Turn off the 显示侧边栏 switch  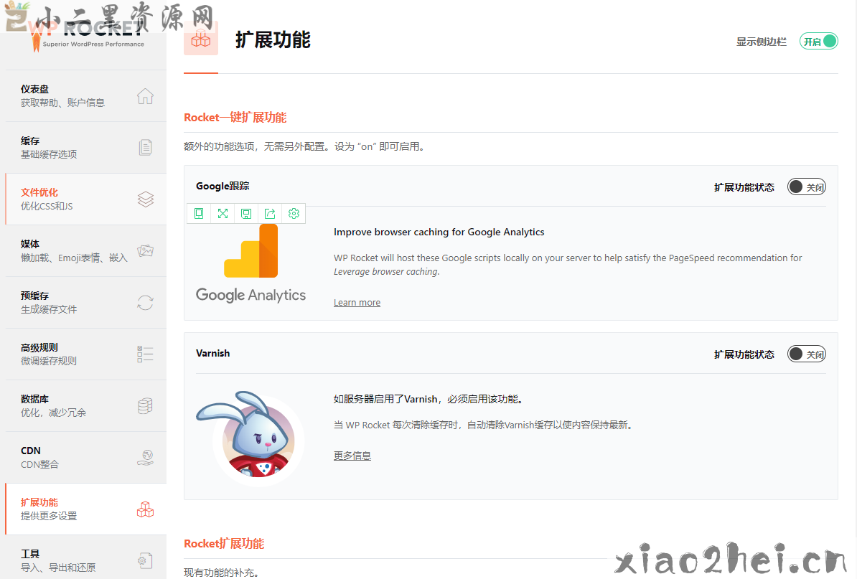pos(819,42)
